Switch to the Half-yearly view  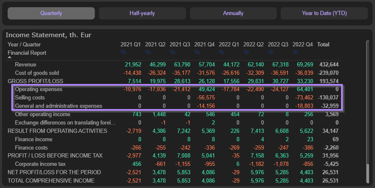(142, 13)
